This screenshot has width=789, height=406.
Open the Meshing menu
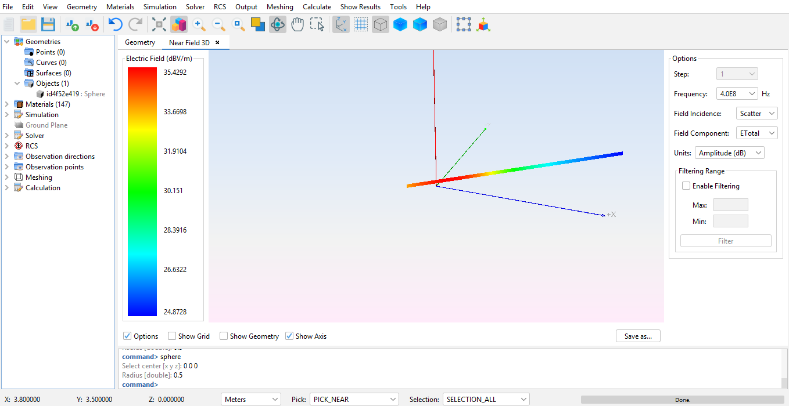point(279,7)
